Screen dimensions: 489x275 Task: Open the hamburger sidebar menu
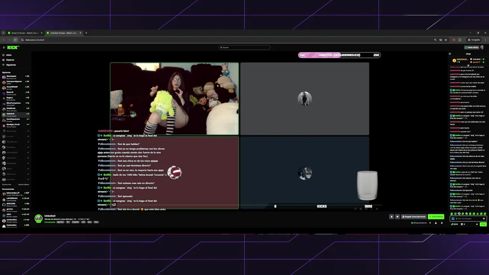coord(4,47)
